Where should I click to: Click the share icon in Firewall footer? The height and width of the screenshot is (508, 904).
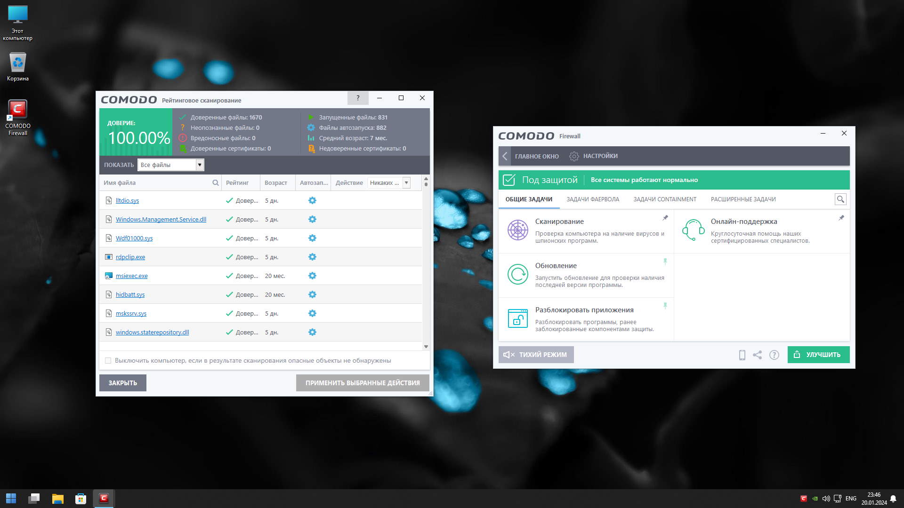(757, 355)
